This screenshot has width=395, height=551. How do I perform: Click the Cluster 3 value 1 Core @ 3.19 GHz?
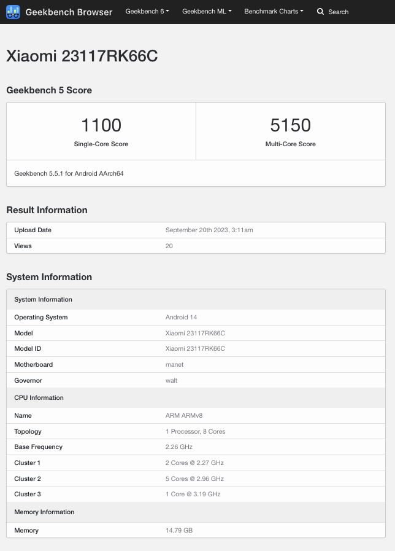193,494
